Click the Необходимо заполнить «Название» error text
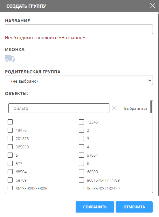 click(x=46, y=38)
